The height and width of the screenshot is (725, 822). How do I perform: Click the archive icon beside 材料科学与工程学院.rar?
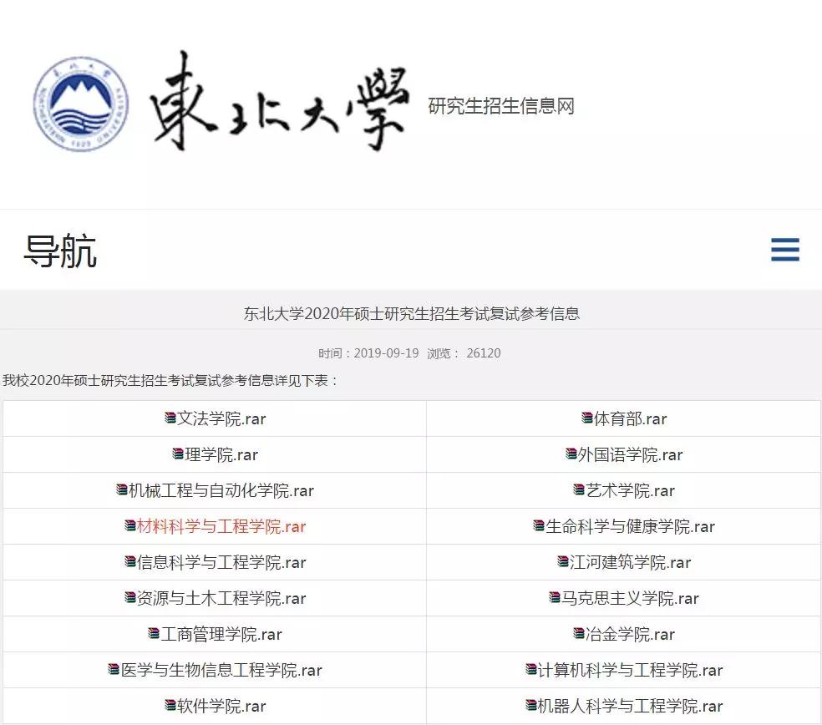tap(130, 525)
